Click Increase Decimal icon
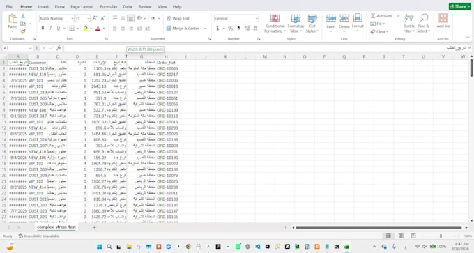Image resolution: width=474 pixels, height=253 pixels. [247, 28]
